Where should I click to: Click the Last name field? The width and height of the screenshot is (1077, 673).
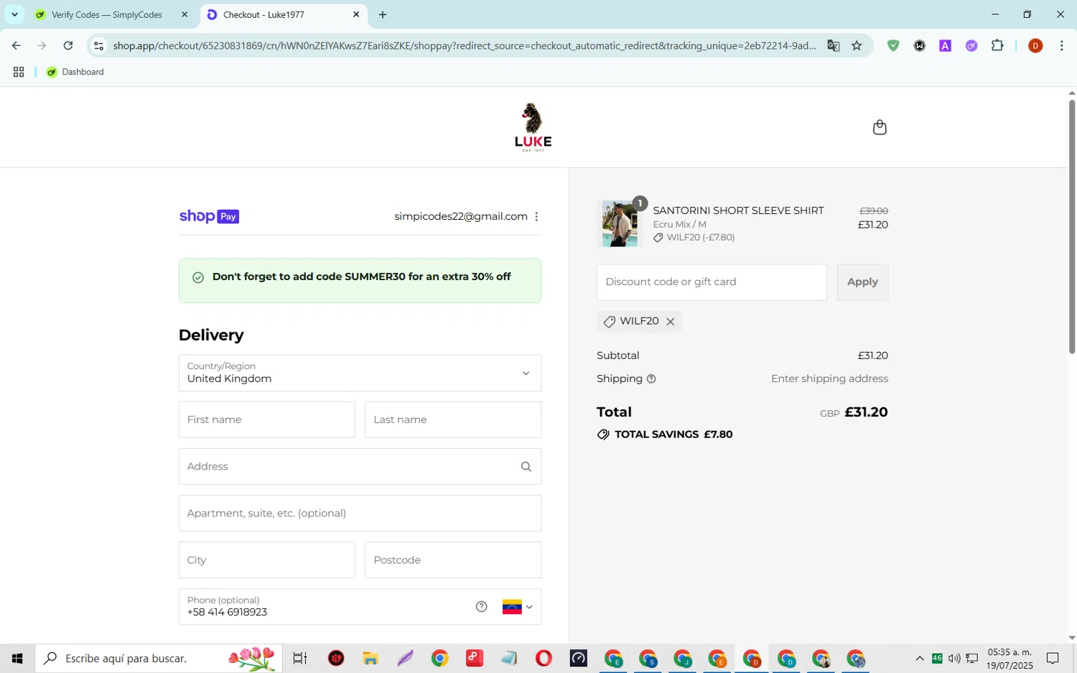click(x=453, y=419)
